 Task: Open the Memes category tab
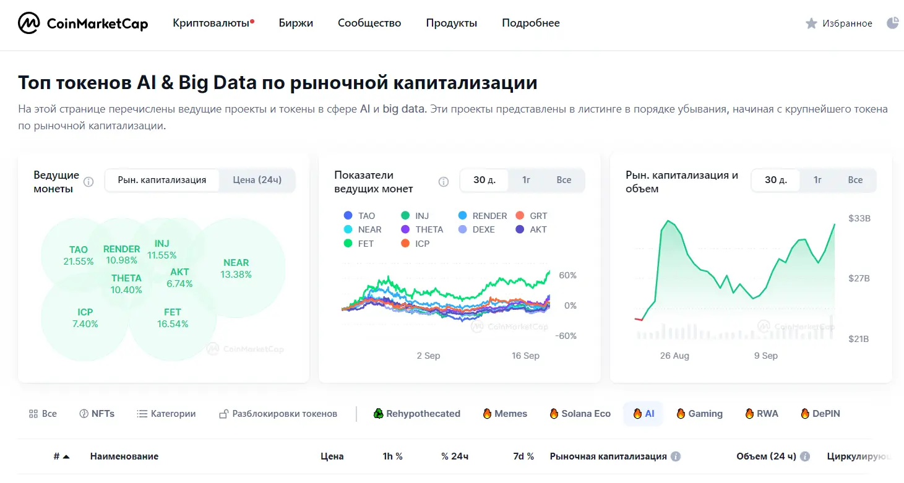pyautogui.click(x=505, y=414)
